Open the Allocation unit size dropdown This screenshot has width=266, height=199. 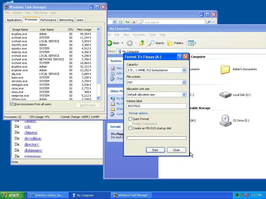pos(184,95)
